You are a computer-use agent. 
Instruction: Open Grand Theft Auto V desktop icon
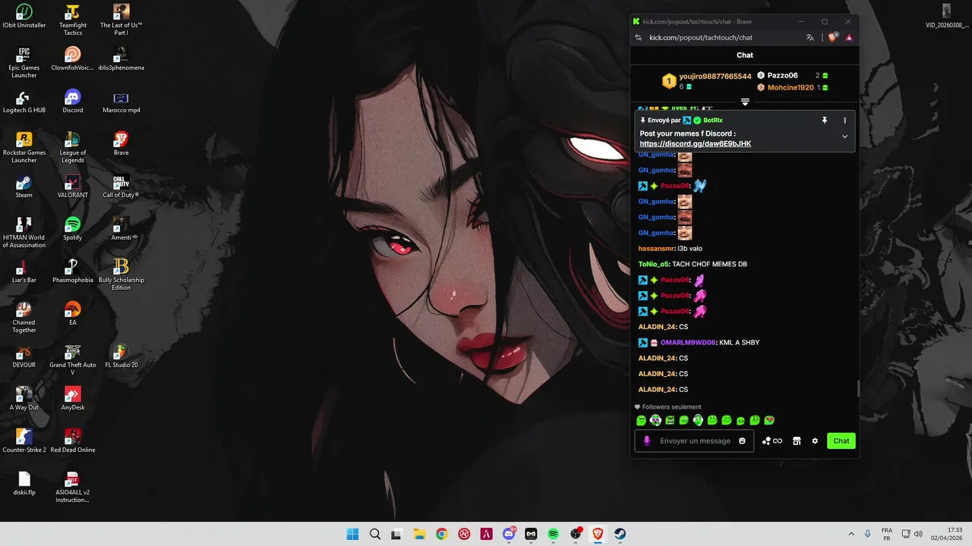click(x=73, y=360)
